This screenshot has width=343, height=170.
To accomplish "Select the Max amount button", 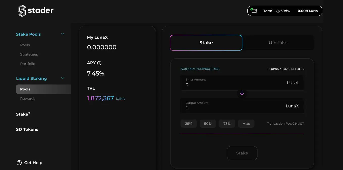I will (246, 124).
